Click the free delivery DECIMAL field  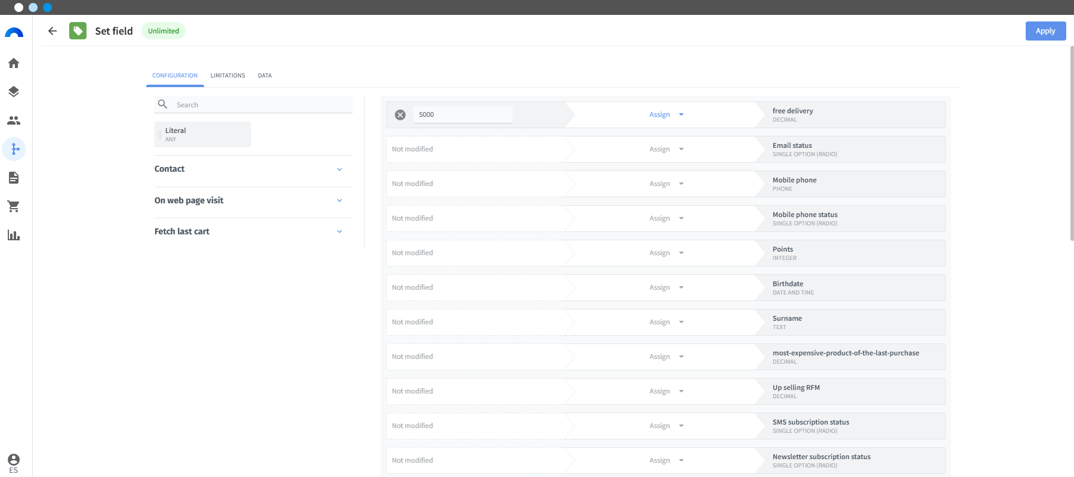(850, 114)
